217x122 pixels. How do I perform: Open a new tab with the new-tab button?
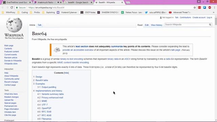128,2
